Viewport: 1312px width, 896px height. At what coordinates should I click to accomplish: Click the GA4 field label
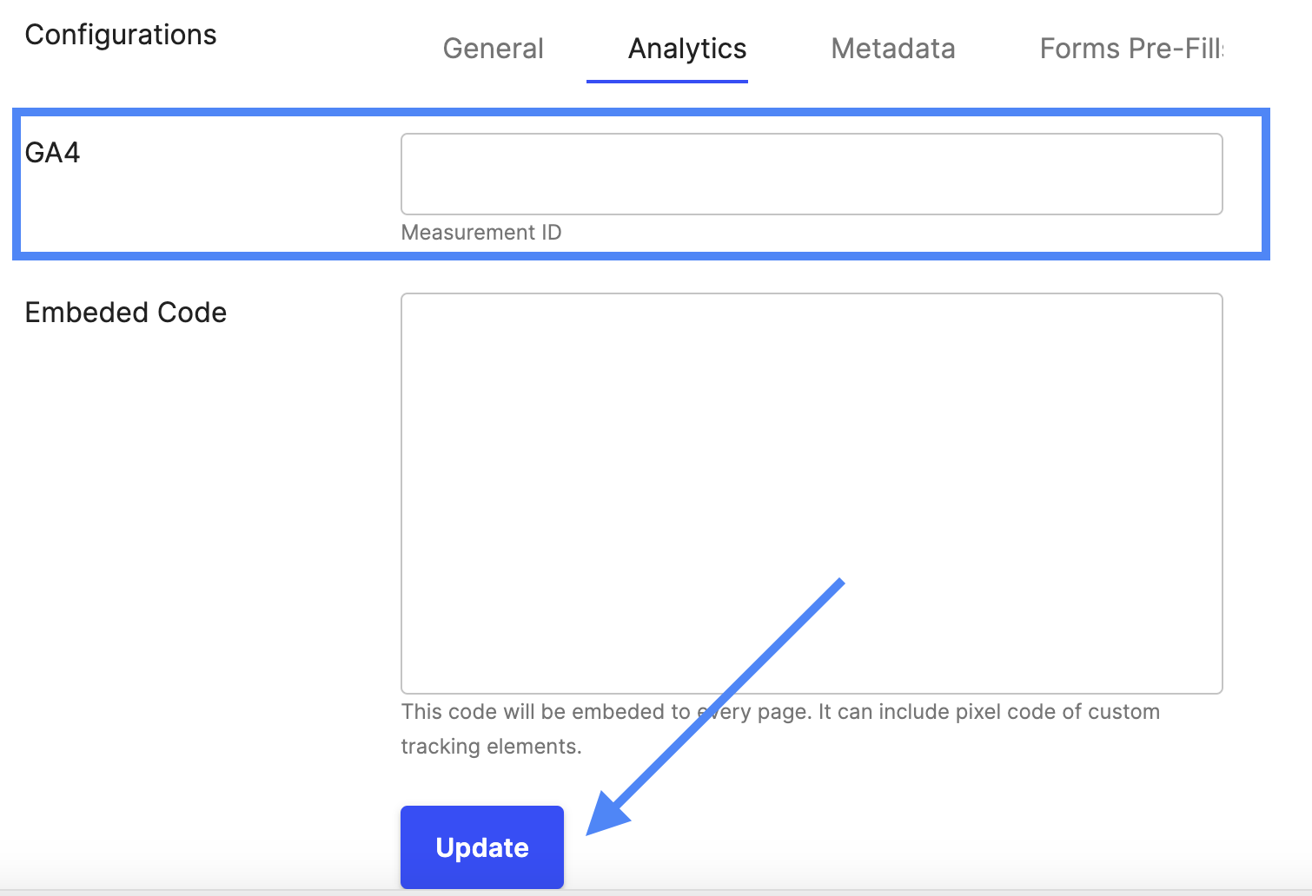(x=52, y=153)
